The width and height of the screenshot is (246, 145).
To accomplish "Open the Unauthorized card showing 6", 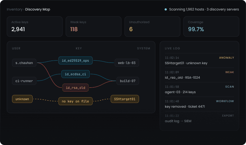I will 152,27.
